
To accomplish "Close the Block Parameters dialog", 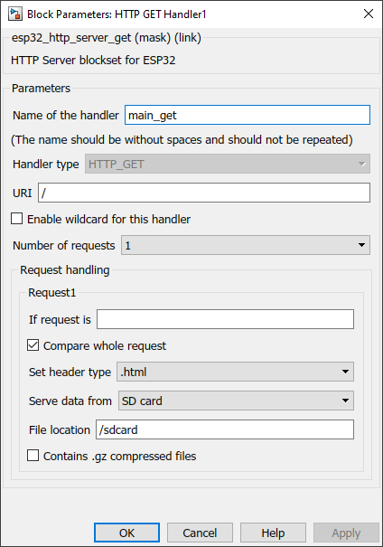I will tap(369, 14).
